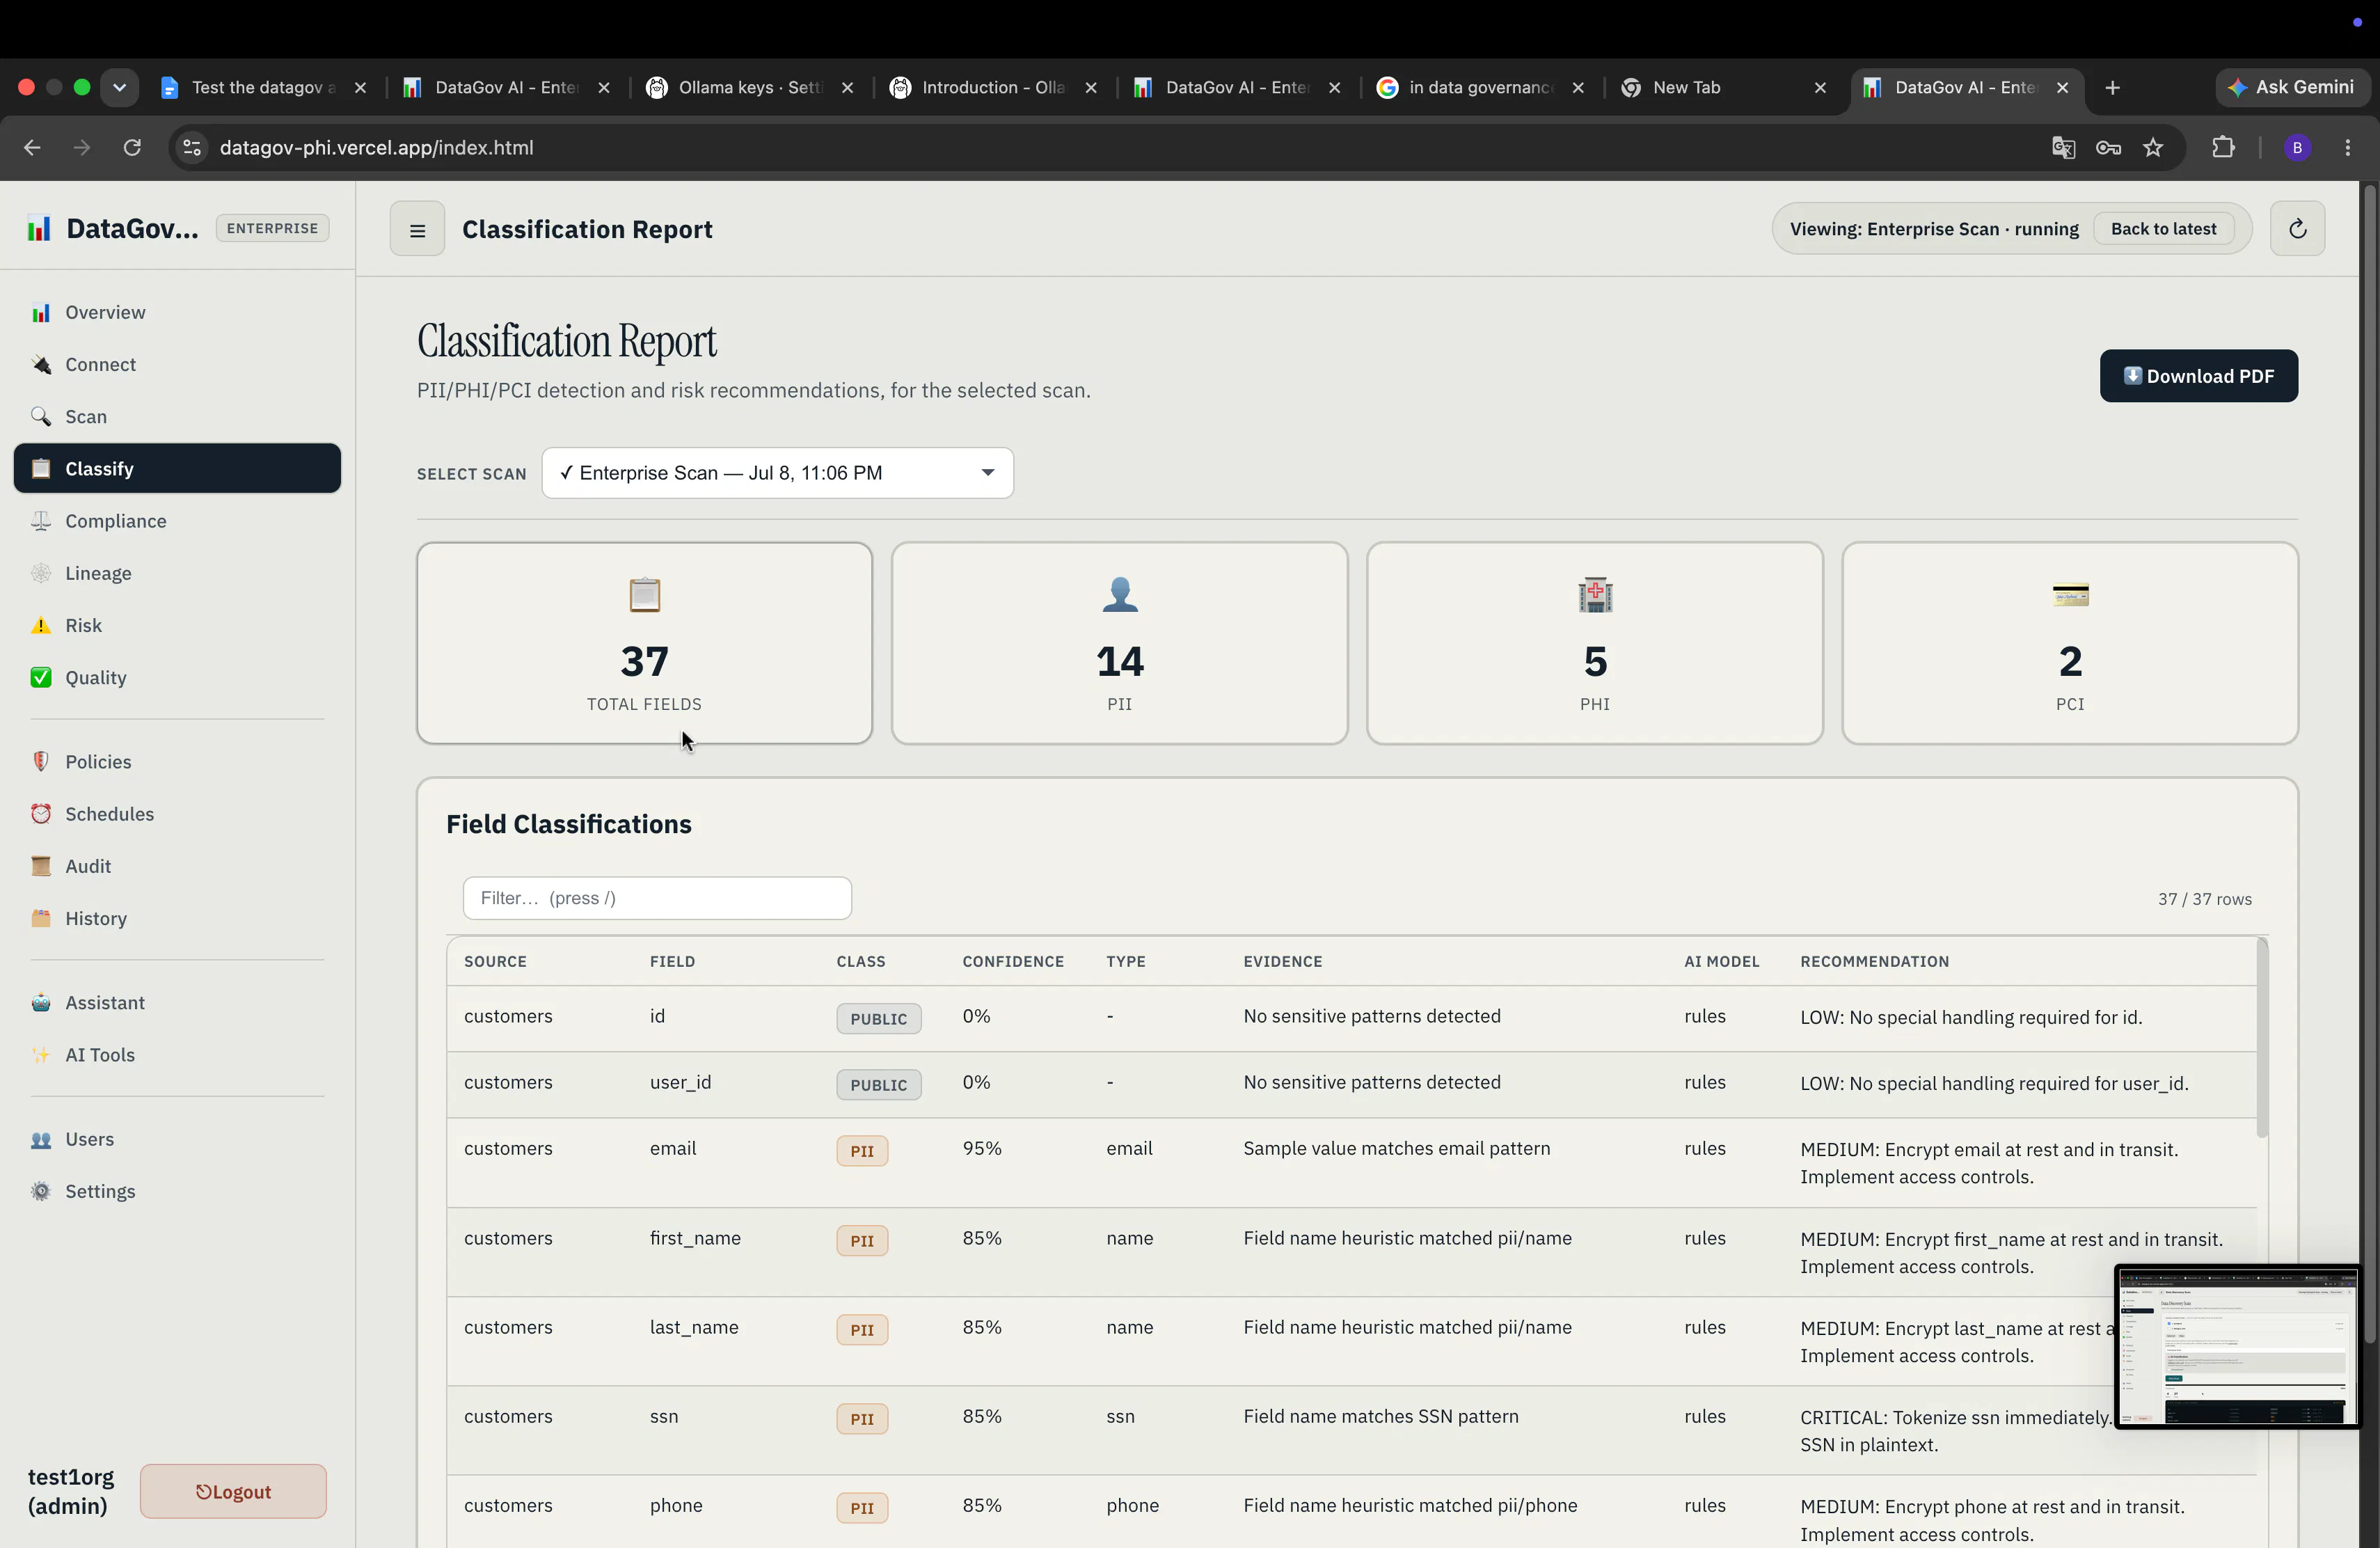Click the first_name field cell

pyautogui.click(x=695, y=1238)
